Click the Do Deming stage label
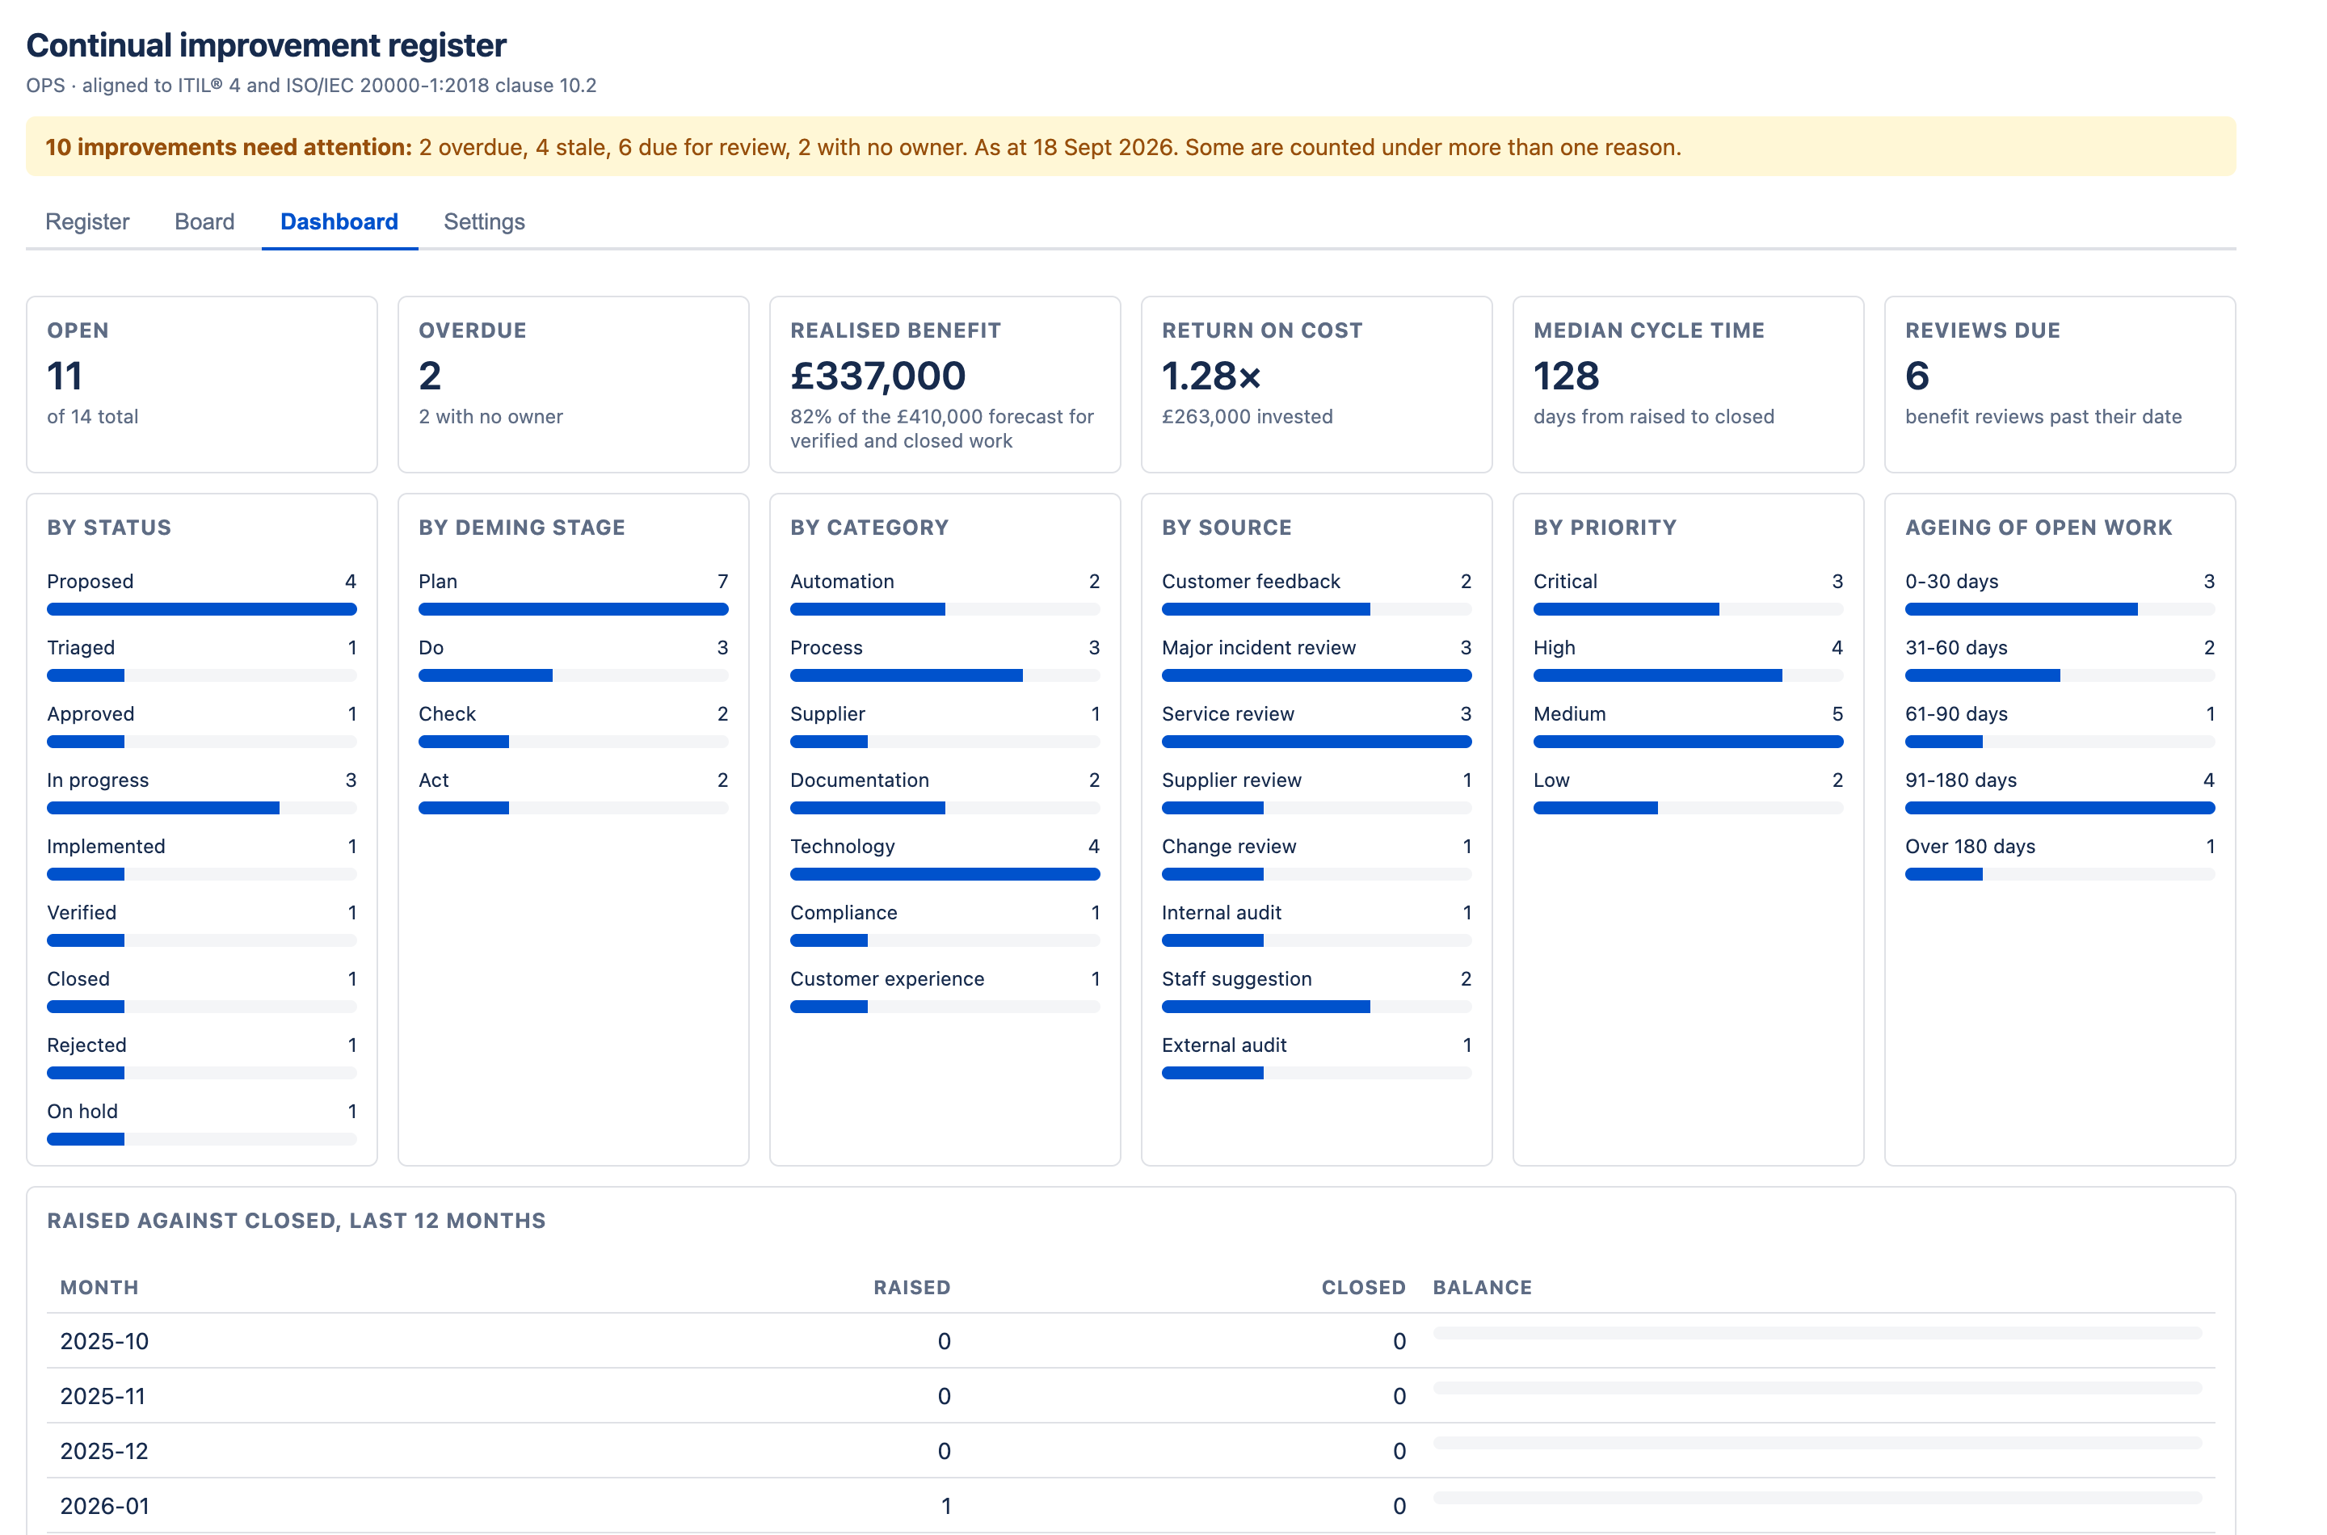 pyautogui.click(x=431, y=647)
